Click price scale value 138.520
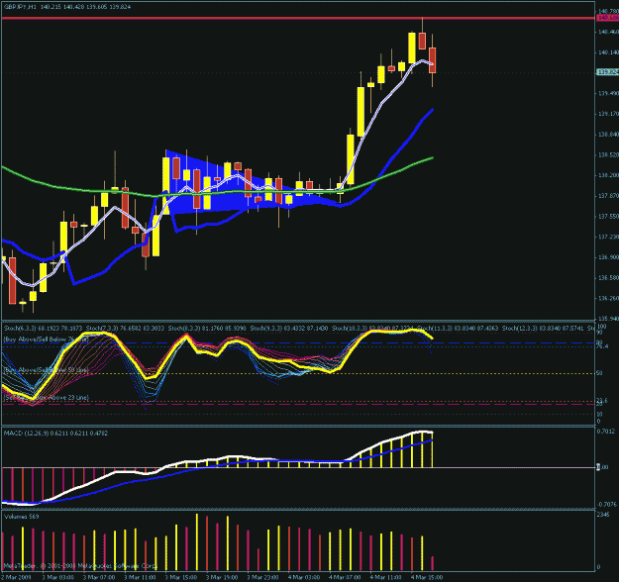The width and height of the screenshot is (619, 582). coord(608,155)
